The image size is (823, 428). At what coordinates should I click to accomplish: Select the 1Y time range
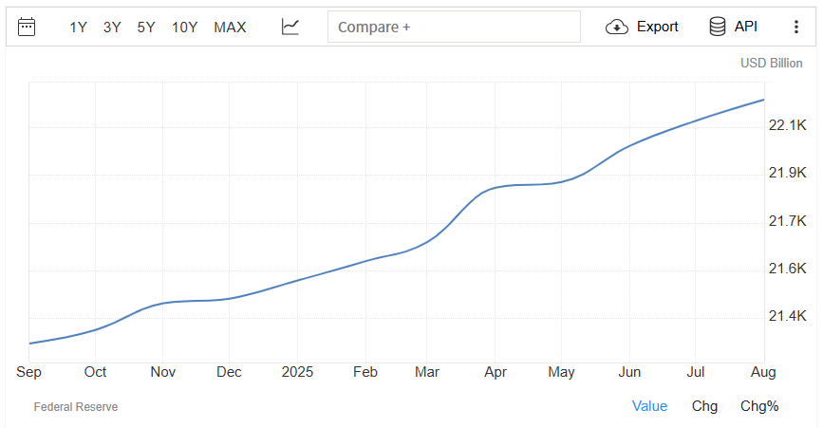pos(78,28)
